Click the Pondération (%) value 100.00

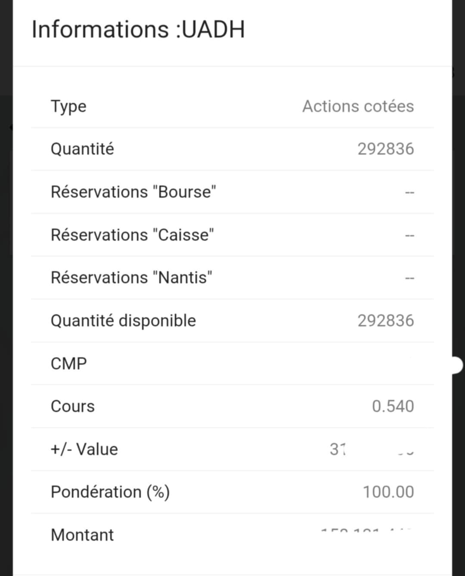388,492
